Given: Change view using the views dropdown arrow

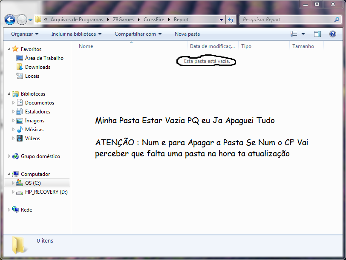Looking at the screenshot, I should tap(303, 34).
